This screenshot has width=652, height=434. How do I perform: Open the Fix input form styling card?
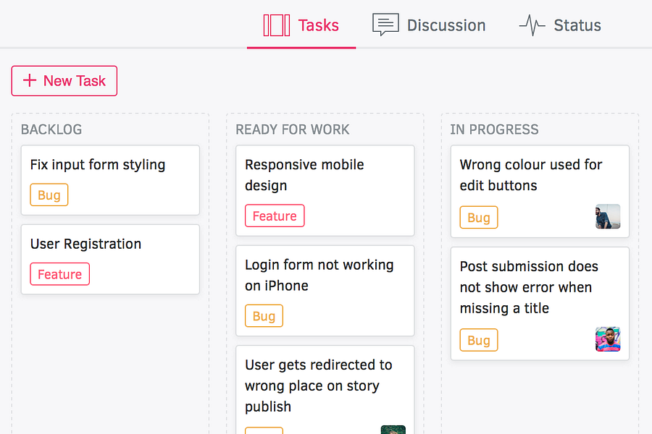pyautogui.click(x=110, y=165)
